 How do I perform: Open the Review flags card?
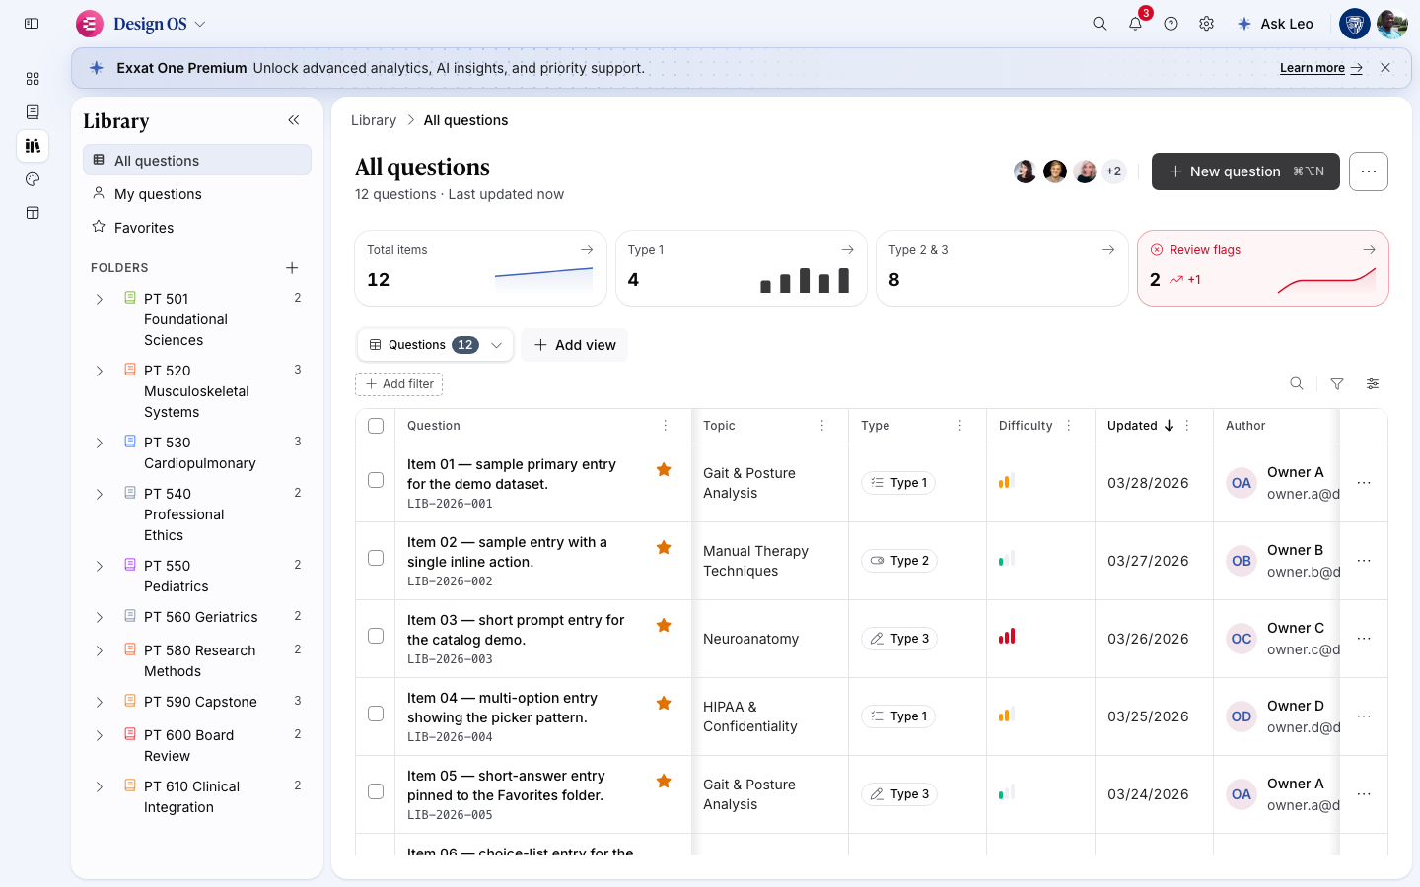[1263, 268]
